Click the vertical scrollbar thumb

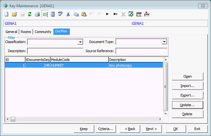166,87
